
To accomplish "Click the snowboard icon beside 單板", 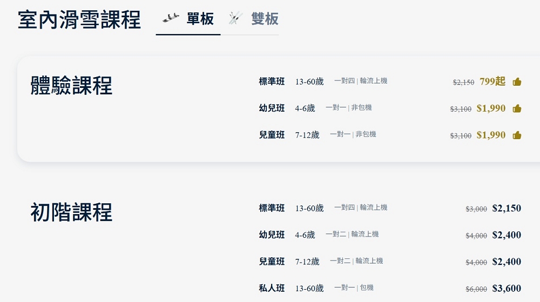I will tap(171, 18).
